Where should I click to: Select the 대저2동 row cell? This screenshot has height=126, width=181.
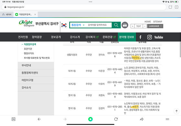click(72, 84)
